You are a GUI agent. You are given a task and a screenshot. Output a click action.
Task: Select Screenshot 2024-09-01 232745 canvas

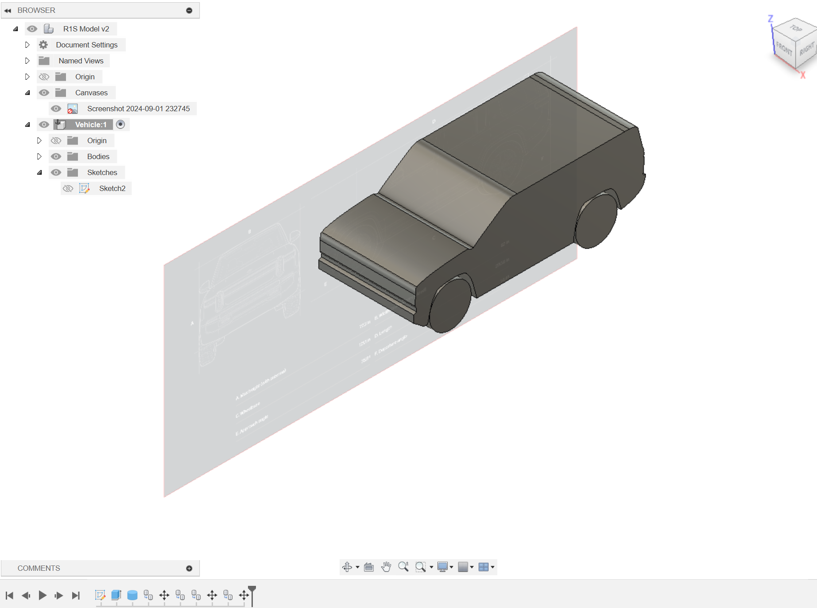pyautogui.click(x=139, y=109)
